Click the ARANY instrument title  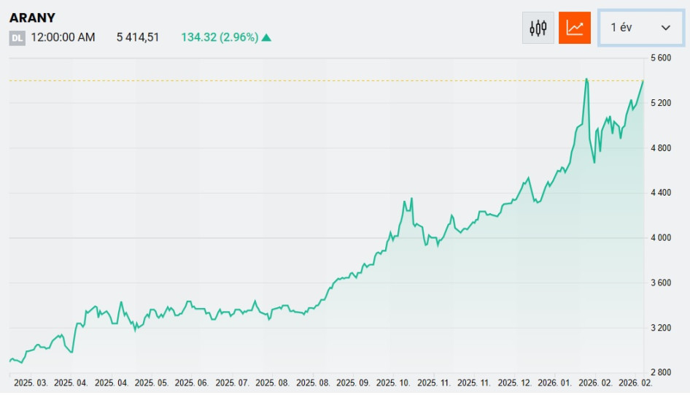[x=32, y=18]
